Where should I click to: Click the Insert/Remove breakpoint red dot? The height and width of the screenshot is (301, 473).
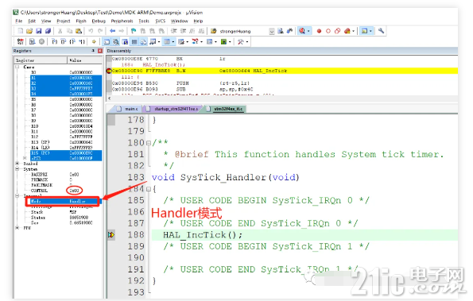[319, 31]
